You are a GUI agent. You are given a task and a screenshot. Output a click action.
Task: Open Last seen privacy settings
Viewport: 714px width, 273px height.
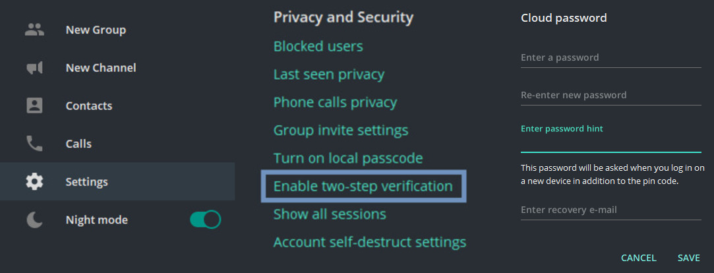tap(328, 75)
